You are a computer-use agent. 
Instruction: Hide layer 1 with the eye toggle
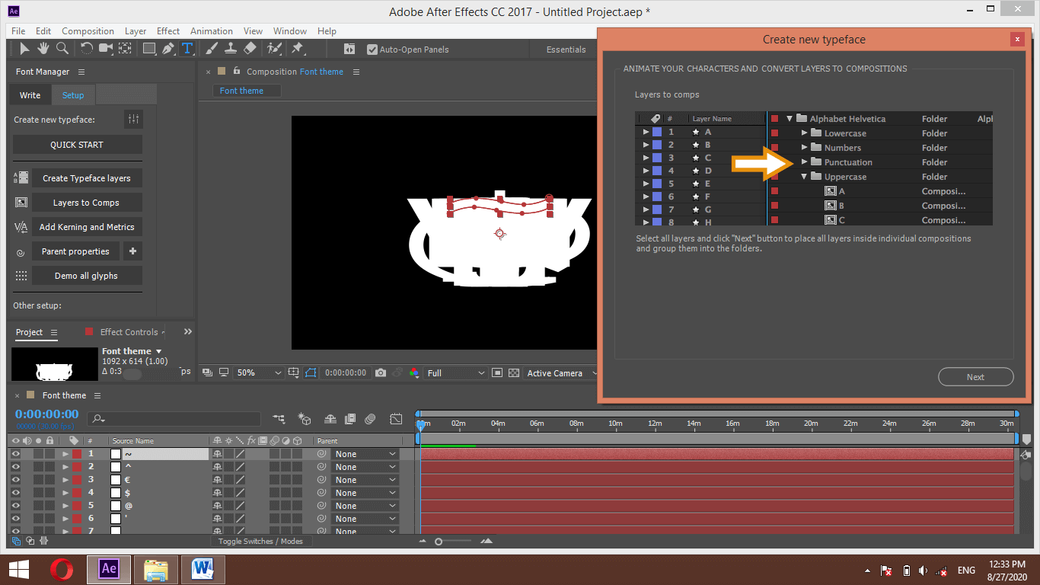pos(15,454)
